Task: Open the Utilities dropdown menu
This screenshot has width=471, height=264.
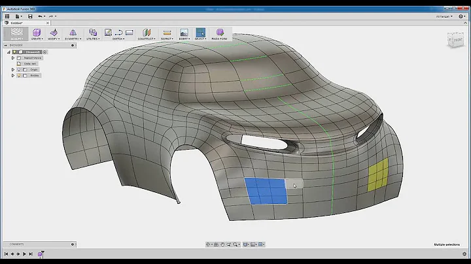Action: pos(93,39)
